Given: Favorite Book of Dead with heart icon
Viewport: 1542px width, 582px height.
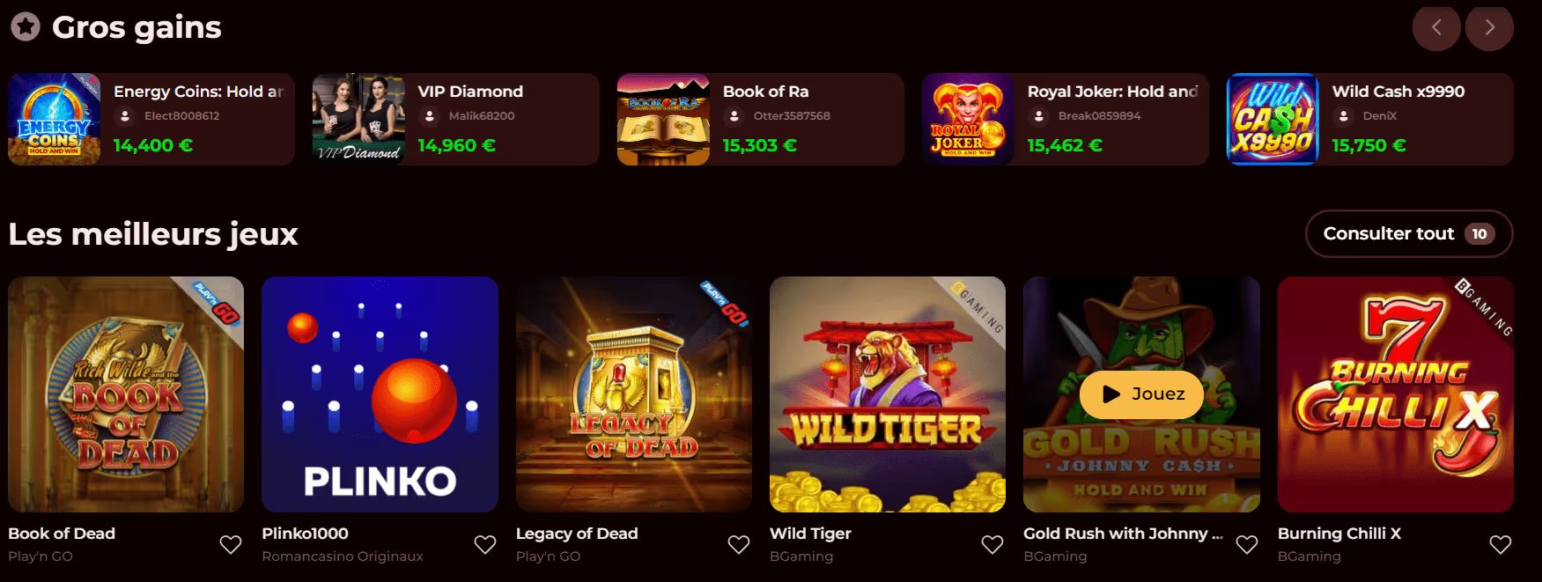Looking at the screenshot, I should (x=231, y=545).
